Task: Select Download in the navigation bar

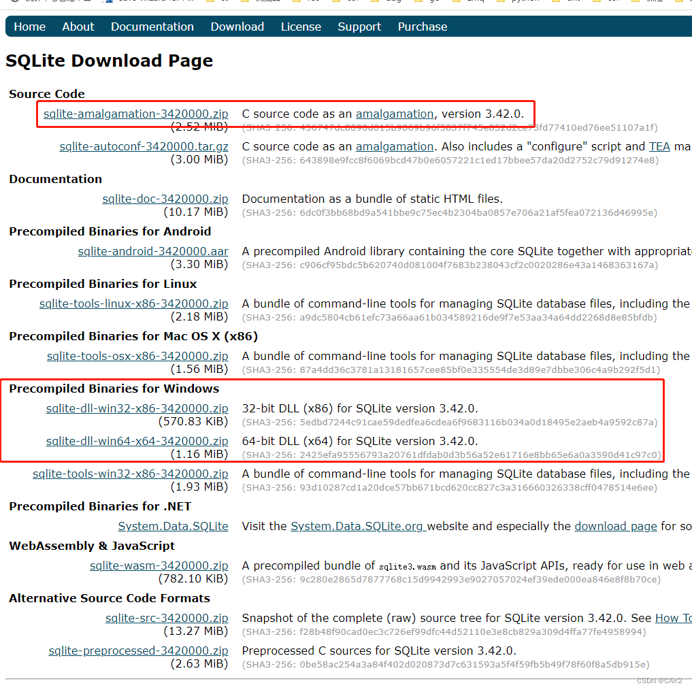Action: [237, 27]
